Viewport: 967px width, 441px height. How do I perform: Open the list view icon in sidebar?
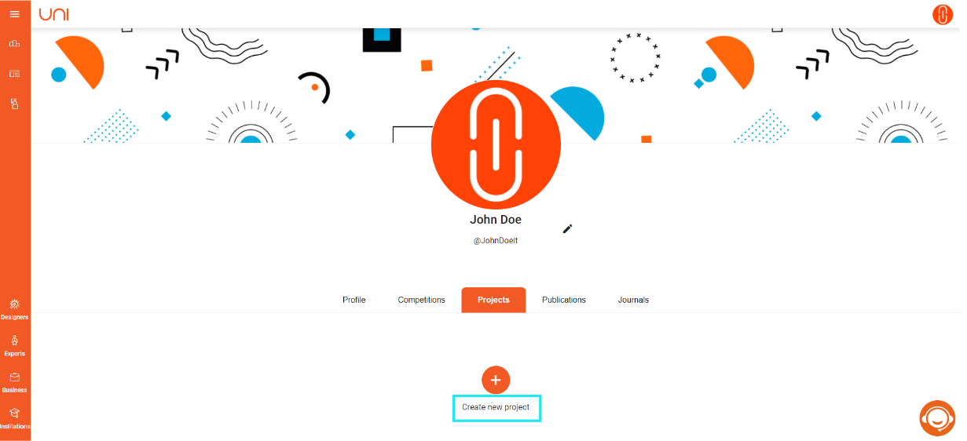pyautogui.click(x=14, y=73)
